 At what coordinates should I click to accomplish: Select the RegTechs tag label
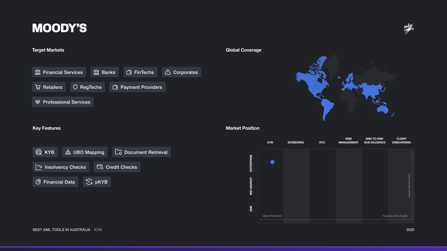[91, 87]
